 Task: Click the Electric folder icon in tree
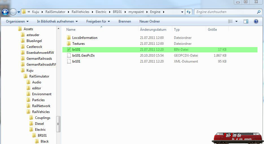pos(31,130)
